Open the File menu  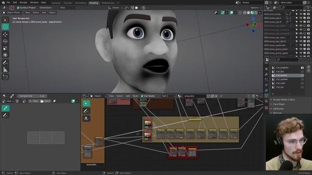[8, 2]
